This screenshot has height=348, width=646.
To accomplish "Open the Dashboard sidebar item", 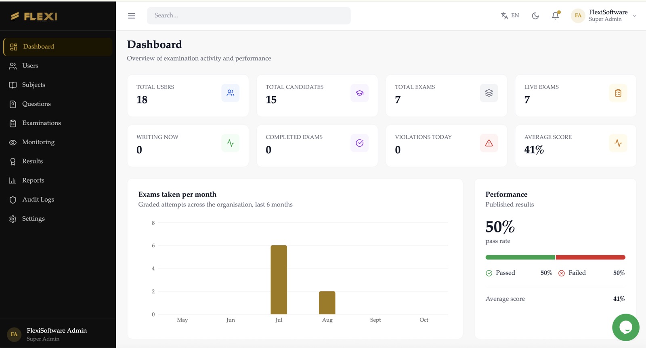I will point(58,47).
